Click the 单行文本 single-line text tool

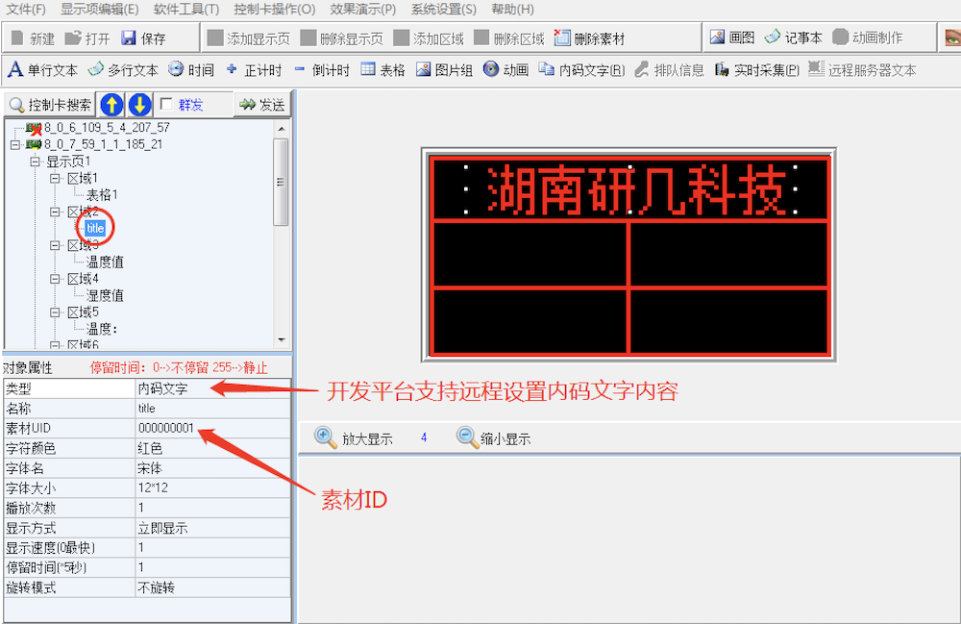pyautogui.click(x=43, y=70)
